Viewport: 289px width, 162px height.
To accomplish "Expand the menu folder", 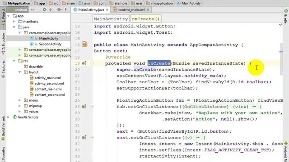I will 19,100.
